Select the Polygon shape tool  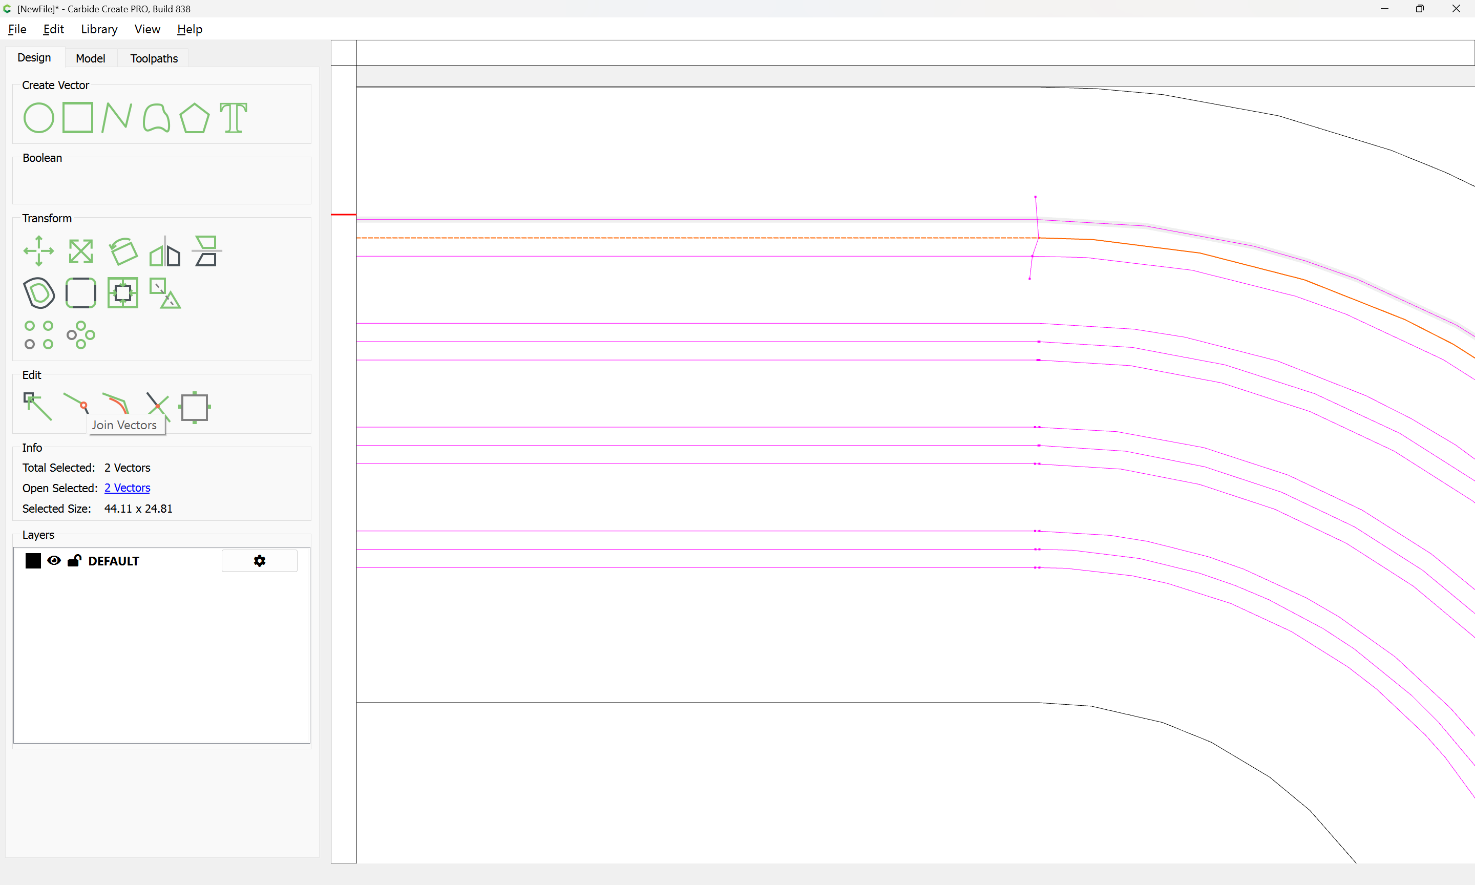(x=194, y=117)
